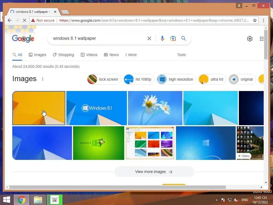Open the Video desktop screenshot thumbnail
The height and width of the screenshot is (205, 273).
[x=250, y=143]
